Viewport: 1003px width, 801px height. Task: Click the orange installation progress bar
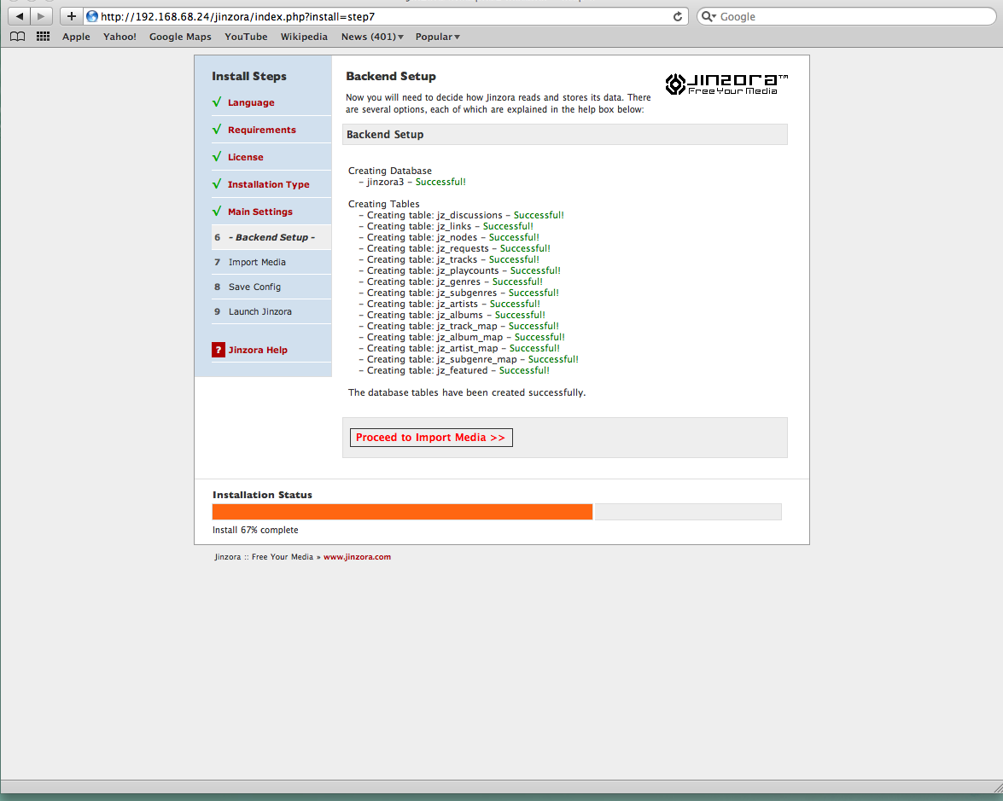[x=402, y=512]
